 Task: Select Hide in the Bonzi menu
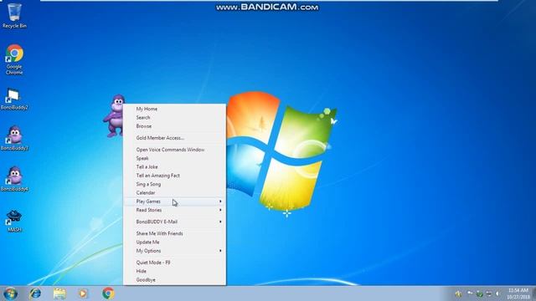click(174, 271)
